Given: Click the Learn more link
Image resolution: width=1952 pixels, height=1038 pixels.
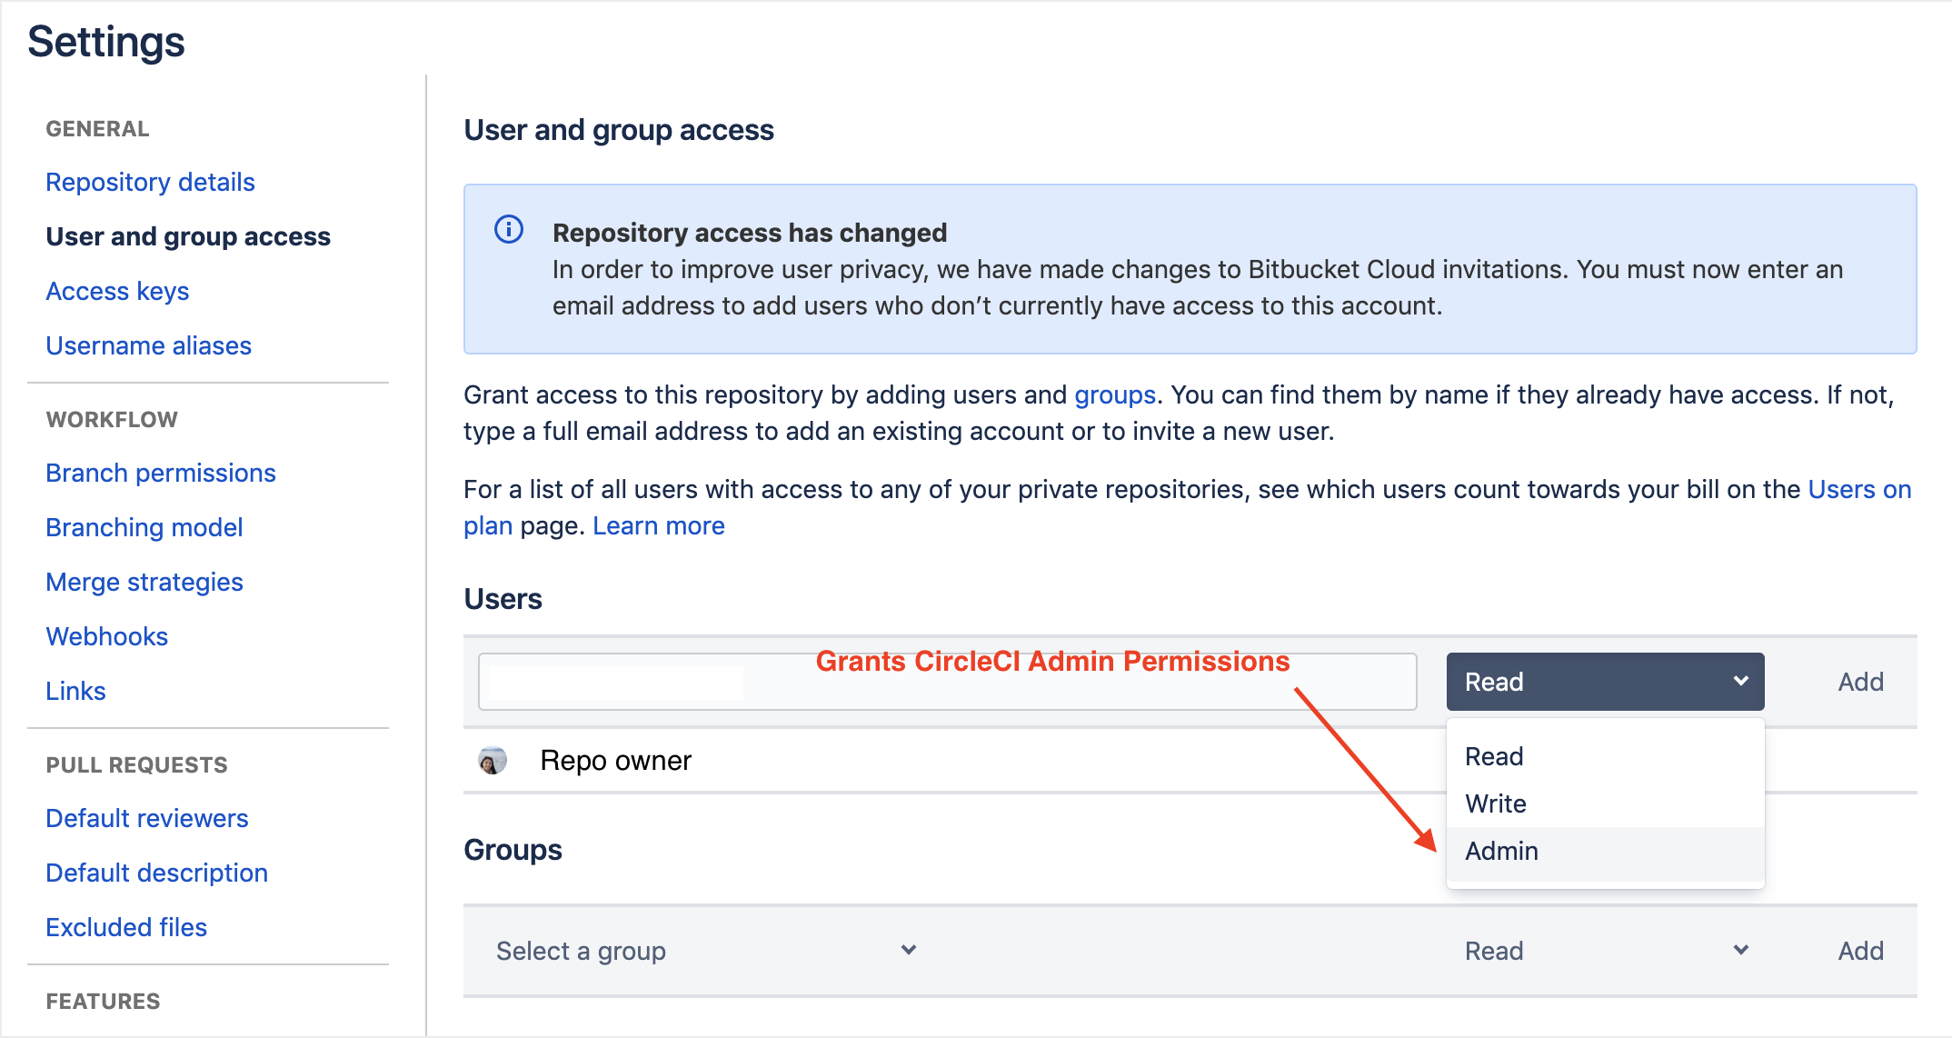Looking at the screenshot, I should 658,525.
